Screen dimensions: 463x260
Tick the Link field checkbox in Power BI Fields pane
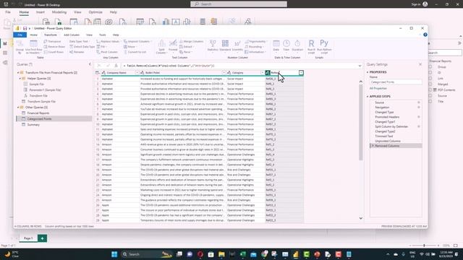point(430,79)
